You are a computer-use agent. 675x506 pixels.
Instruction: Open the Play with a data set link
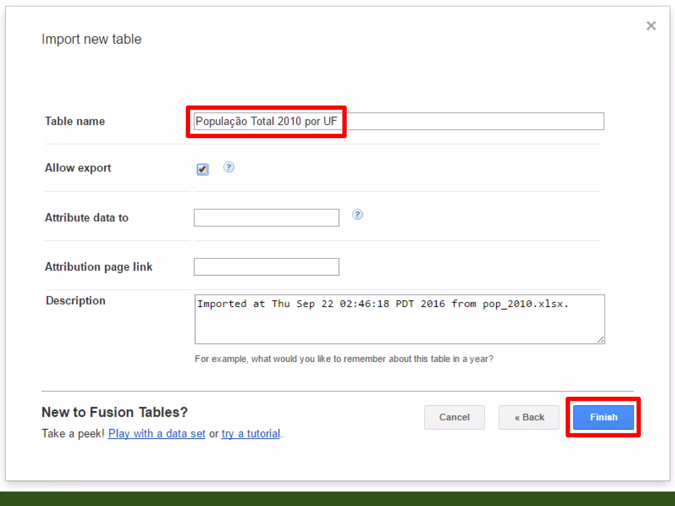(x=157, y=434)
